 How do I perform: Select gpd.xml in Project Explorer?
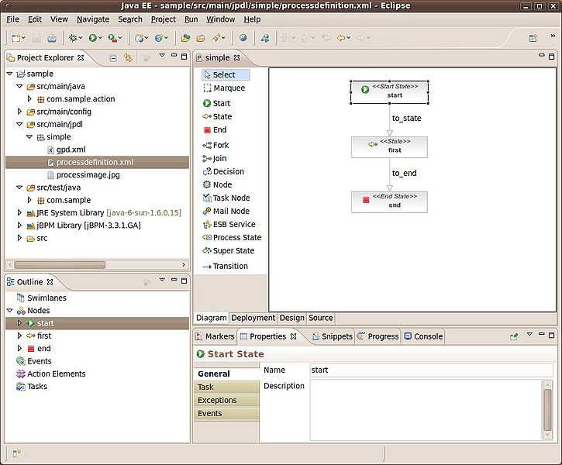point(67,150)
